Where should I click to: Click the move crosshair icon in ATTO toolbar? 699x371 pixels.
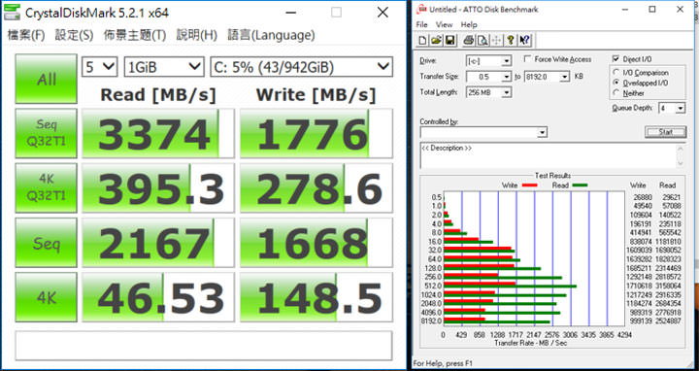(496, 41)
